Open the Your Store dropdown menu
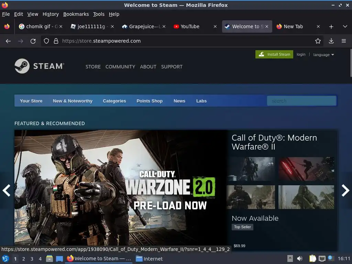Screen dimensions: 352x264 click(31, 101)
